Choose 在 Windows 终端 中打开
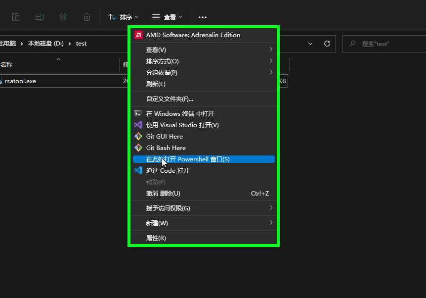Screen dimensions: 426x298 (x=204, y=113)
